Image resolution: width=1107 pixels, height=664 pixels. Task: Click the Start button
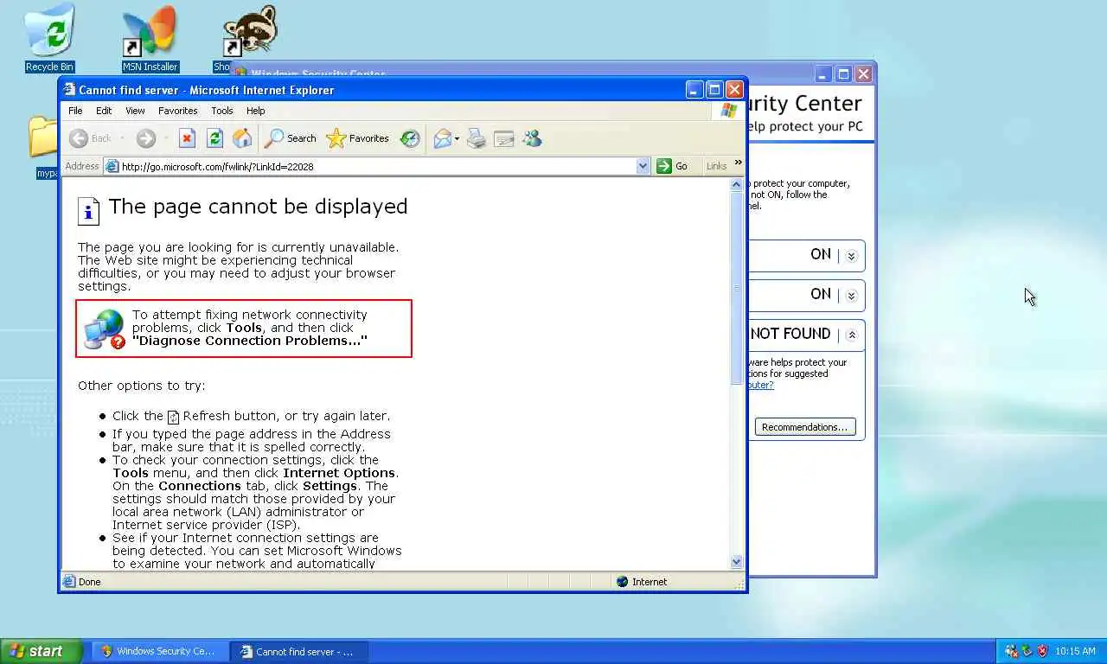click(42, 651)
